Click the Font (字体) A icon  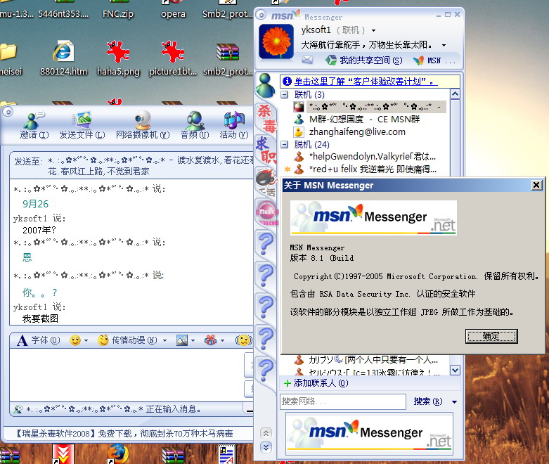(x=22, y=340)
